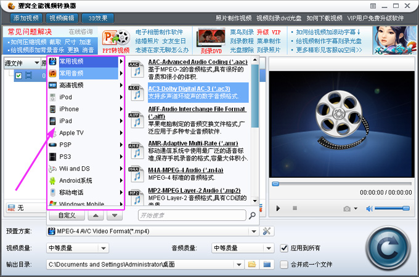Stop the preview playback
419x277 pixels.
click(295, 208)
